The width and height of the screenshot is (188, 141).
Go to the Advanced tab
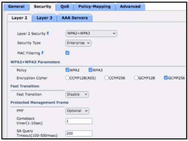coord(130,6)
